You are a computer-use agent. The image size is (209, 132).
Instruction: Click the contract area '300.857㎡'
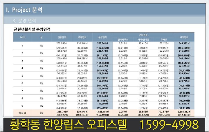pos(184,96)
